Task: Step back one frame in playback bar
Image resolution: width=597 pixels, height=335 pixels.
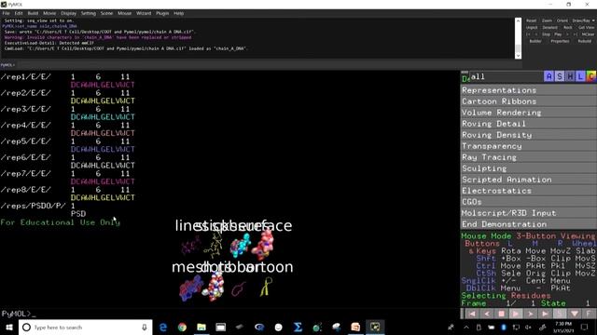Action: pos(487,314)
